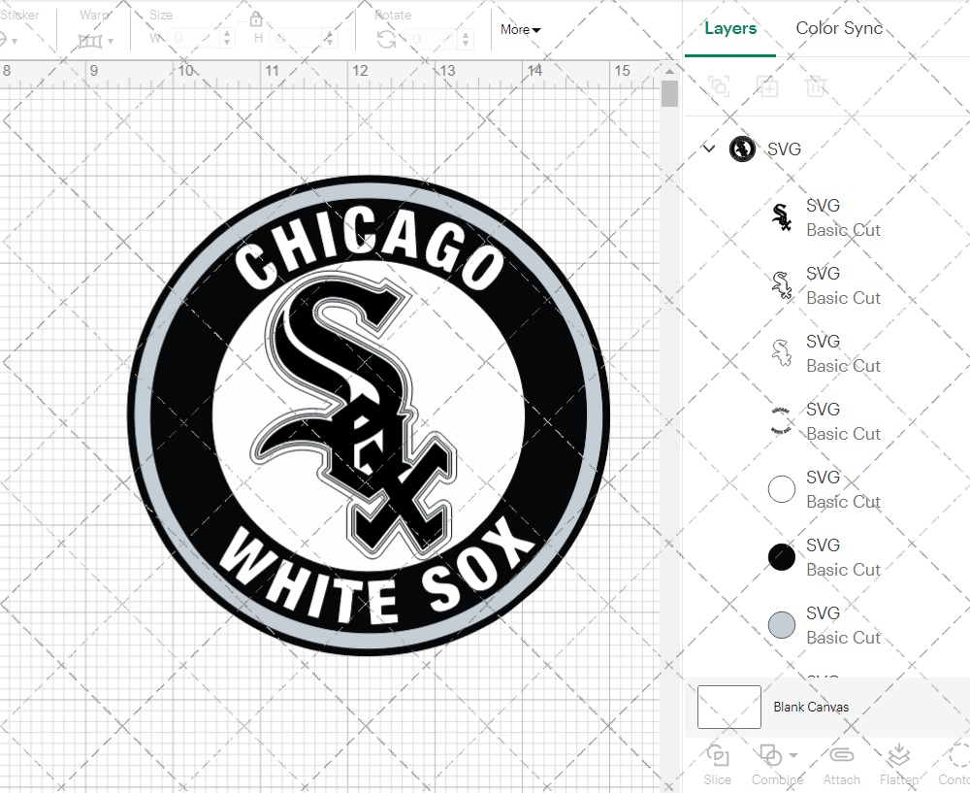The height and width of the screenshot is (793, 970).
Task: Select the White Sox logo on canvas
Action: 369,415
